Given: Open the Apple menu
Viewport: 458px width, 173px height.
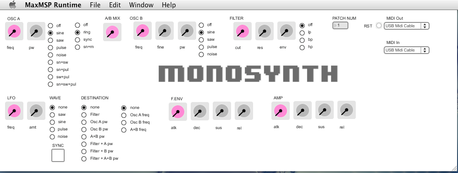Looking at the screenshot, I should tap(12, 5).
